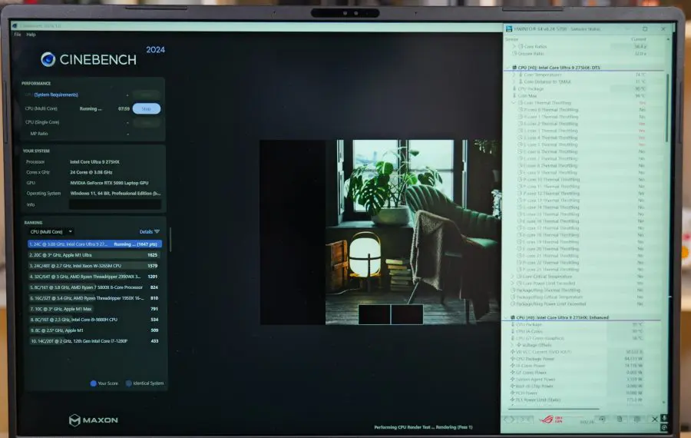This screenshot has height=438, width=691.
Task: Collapse the CPU [#0] Enhanced sensor group
Action: (x=506, y=317)
